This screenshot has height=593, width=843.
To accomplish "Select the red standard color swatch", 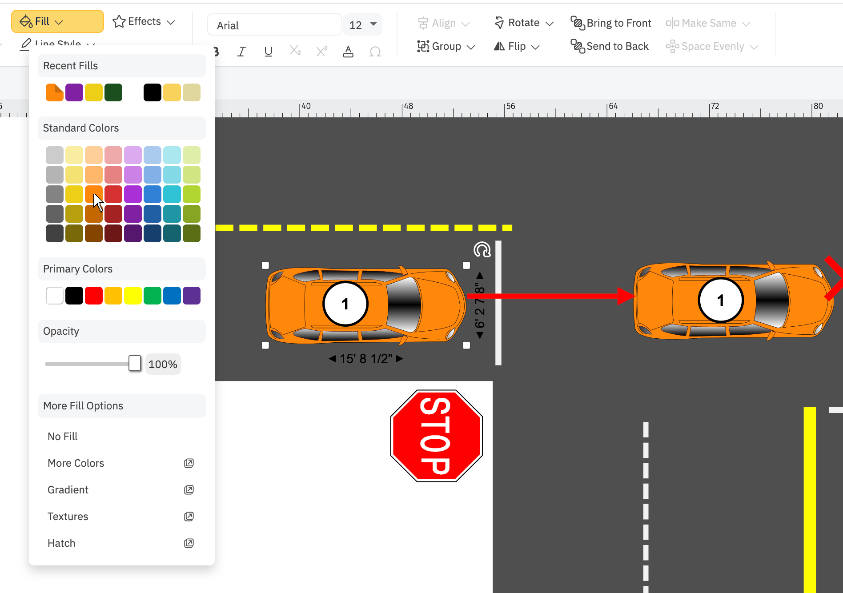I will [x=113, y=194].
